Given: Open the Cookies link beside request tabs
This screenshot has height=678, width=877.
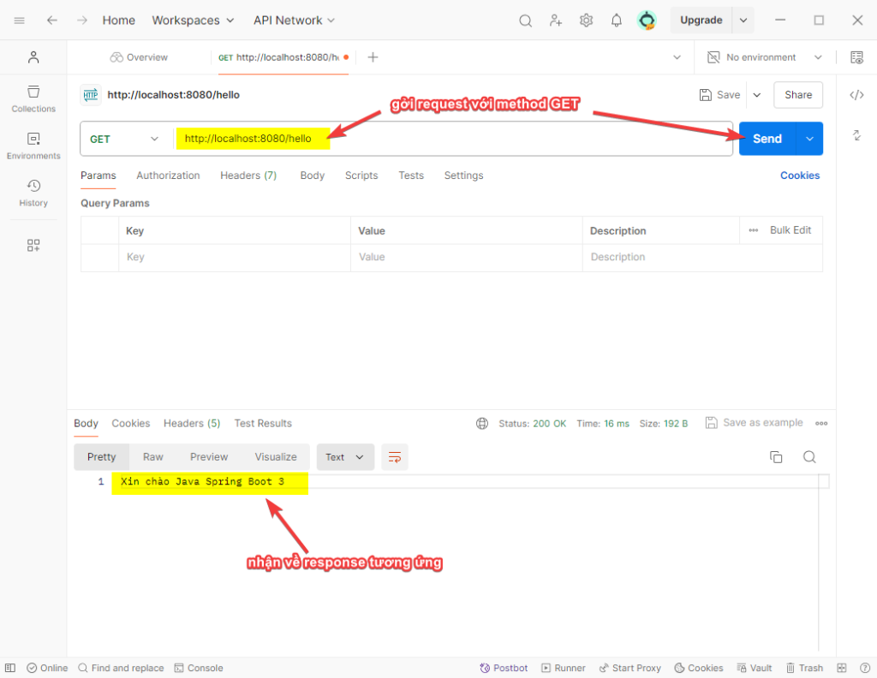Looking at the screenshot, I should (x=799, y=175).
